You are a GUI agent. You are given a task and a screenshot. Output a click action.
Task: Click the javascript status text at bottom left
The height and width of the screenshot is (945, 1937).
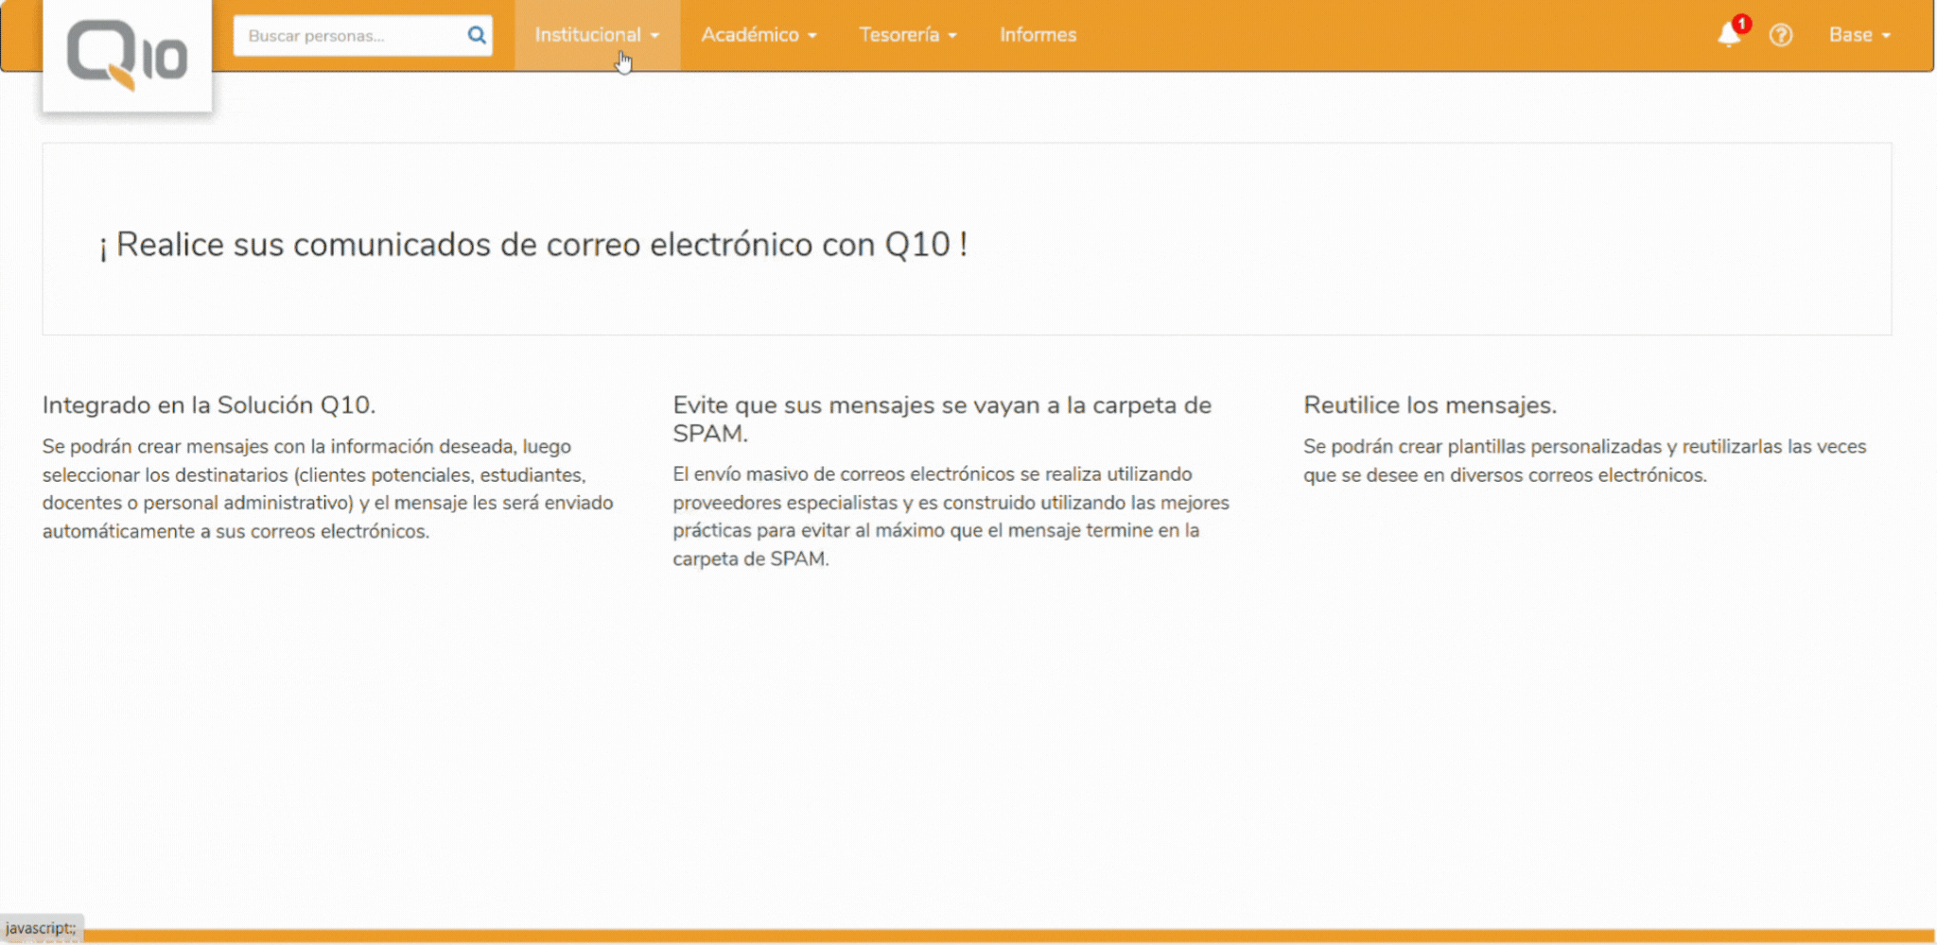click(x=42, y=927)
